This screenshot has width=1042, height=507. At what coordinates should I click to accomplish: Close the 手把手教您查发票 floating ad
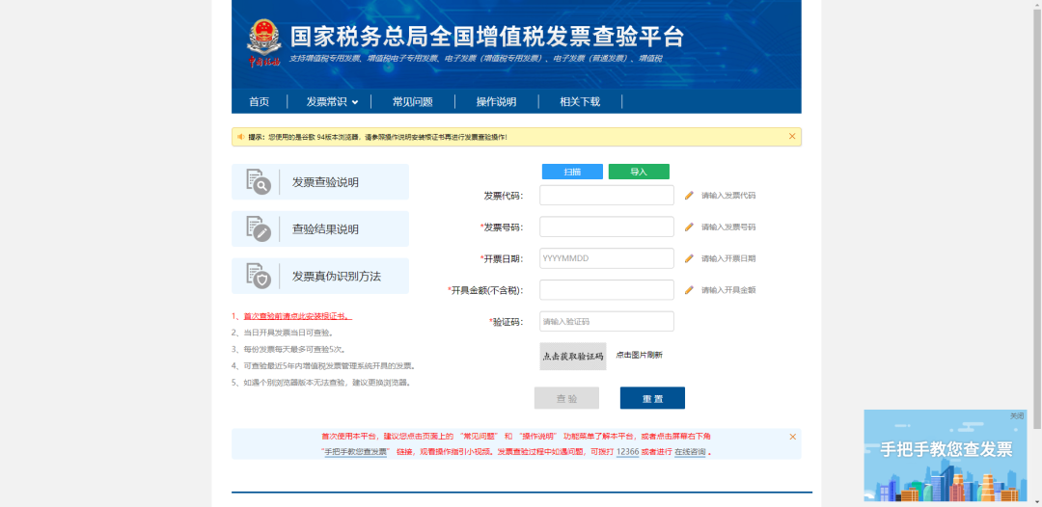[1017, 416]
